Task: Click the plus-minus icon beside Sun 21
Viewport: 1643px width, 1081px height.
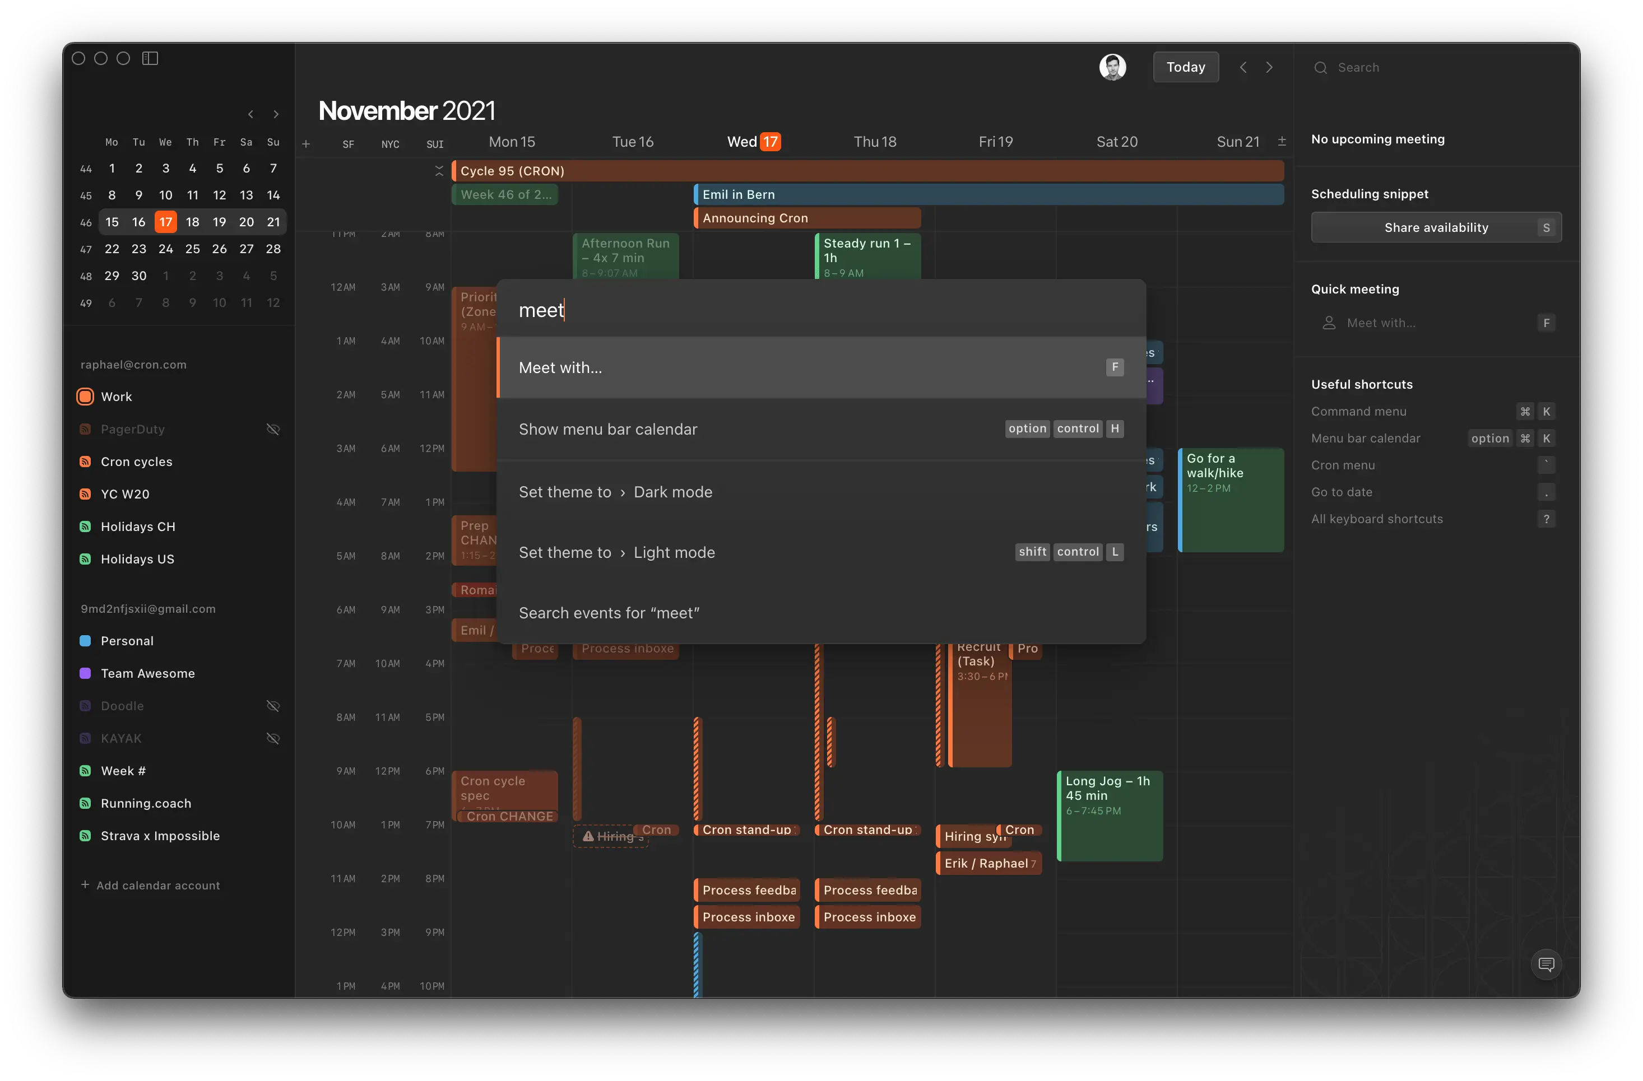Action: [x=1281, y=141]
